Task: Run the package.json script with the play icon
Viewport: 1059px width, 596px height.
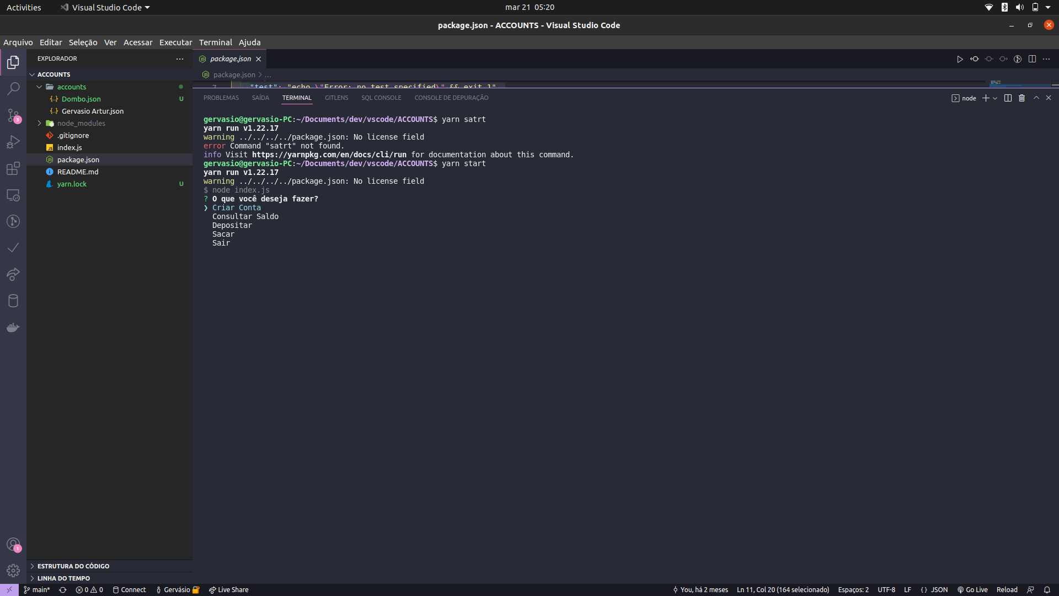Action: pos(960,58)
